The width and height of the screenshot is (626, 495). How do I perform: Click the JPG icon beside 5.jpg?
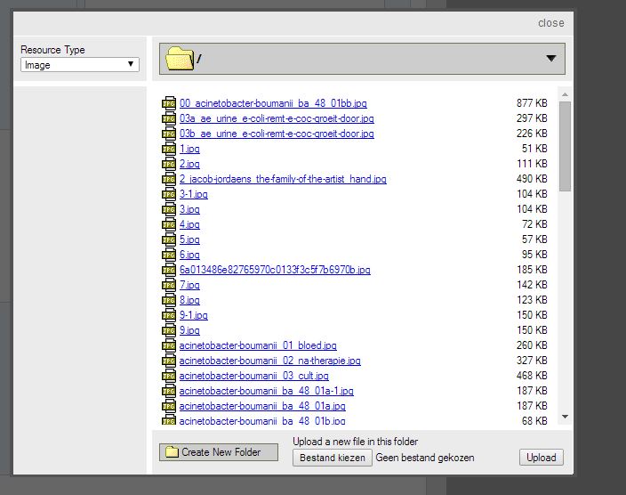coord(168,239)
